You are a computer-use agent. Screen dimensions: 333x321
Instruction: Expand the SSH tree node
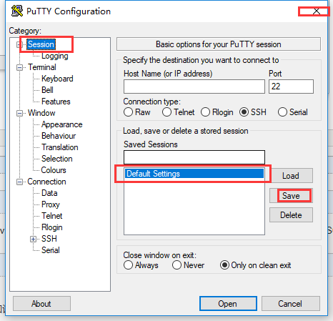33,239
